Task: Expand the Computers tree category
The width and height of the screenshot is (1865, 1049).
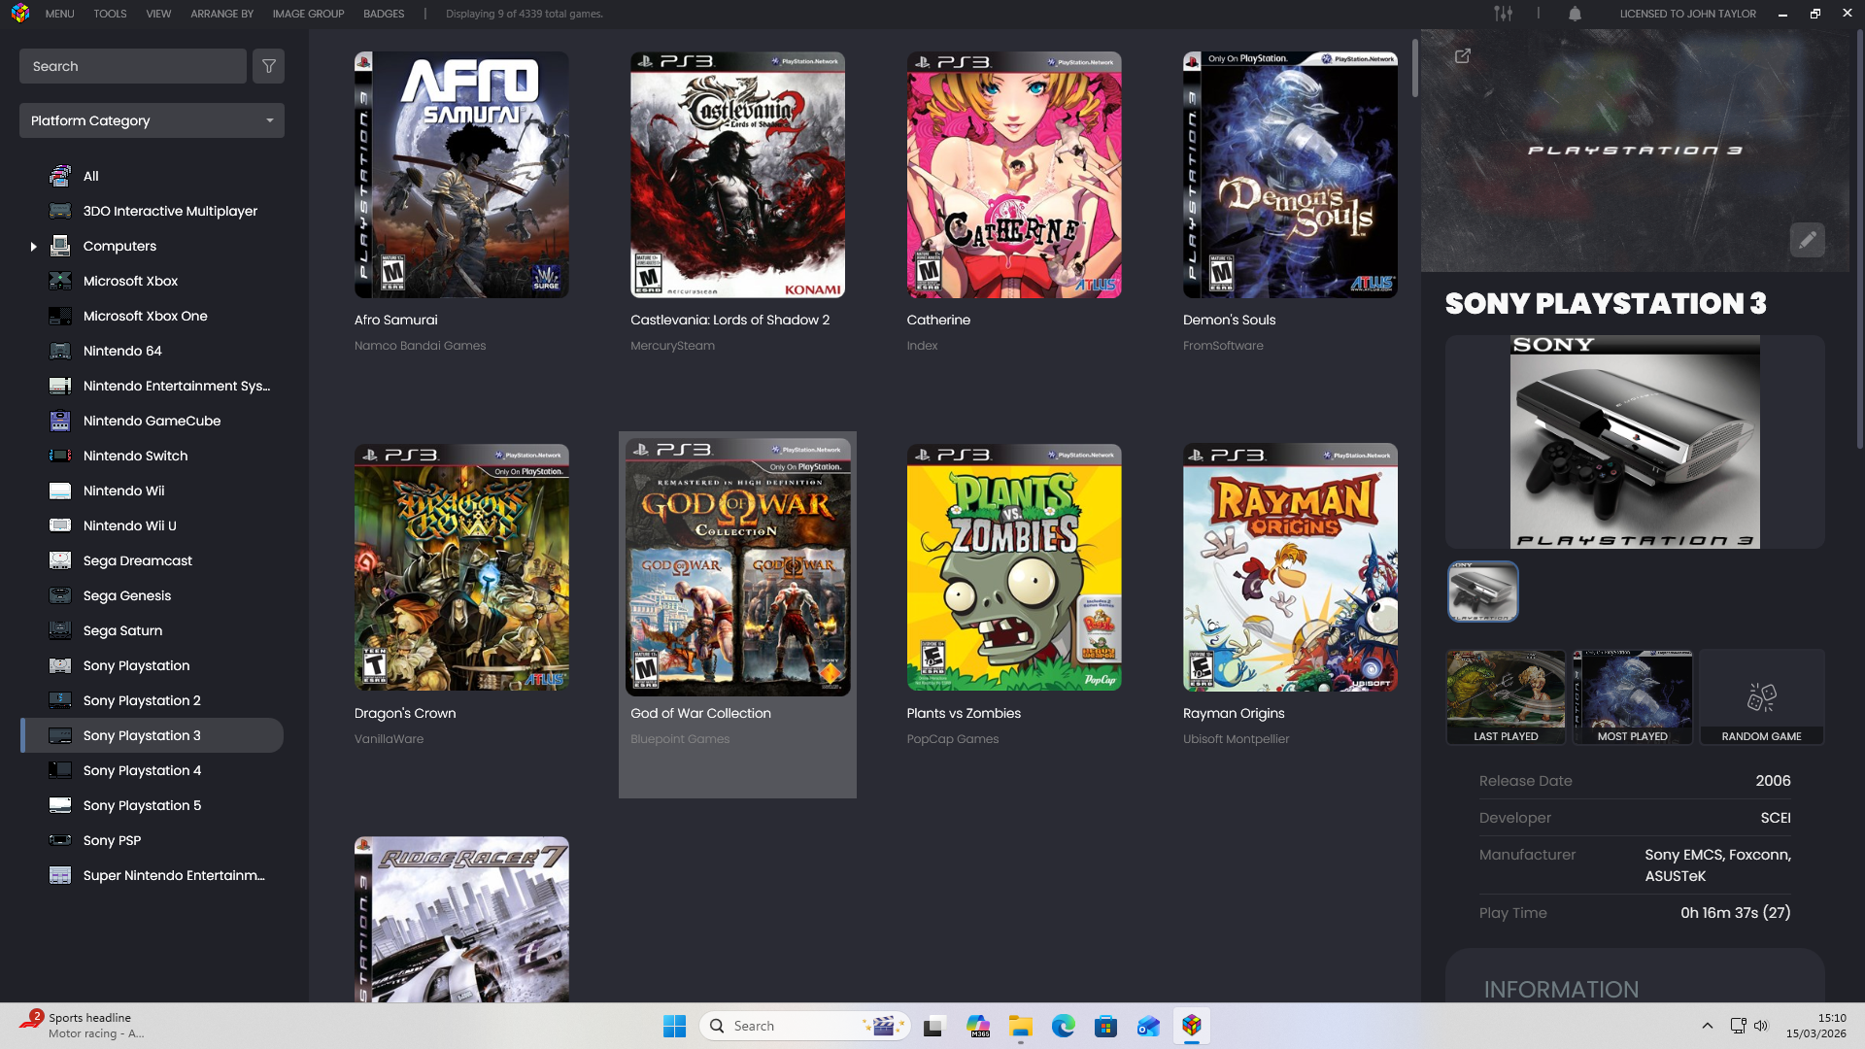Action: 33,247
